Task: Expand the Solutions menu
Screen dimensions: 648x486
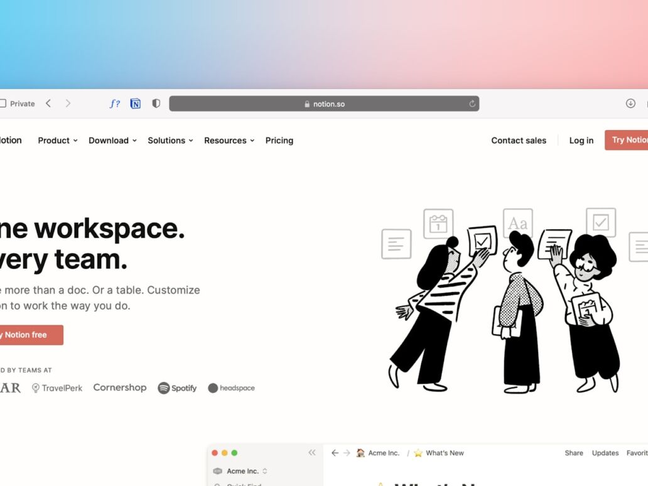Action: point(170,141)
